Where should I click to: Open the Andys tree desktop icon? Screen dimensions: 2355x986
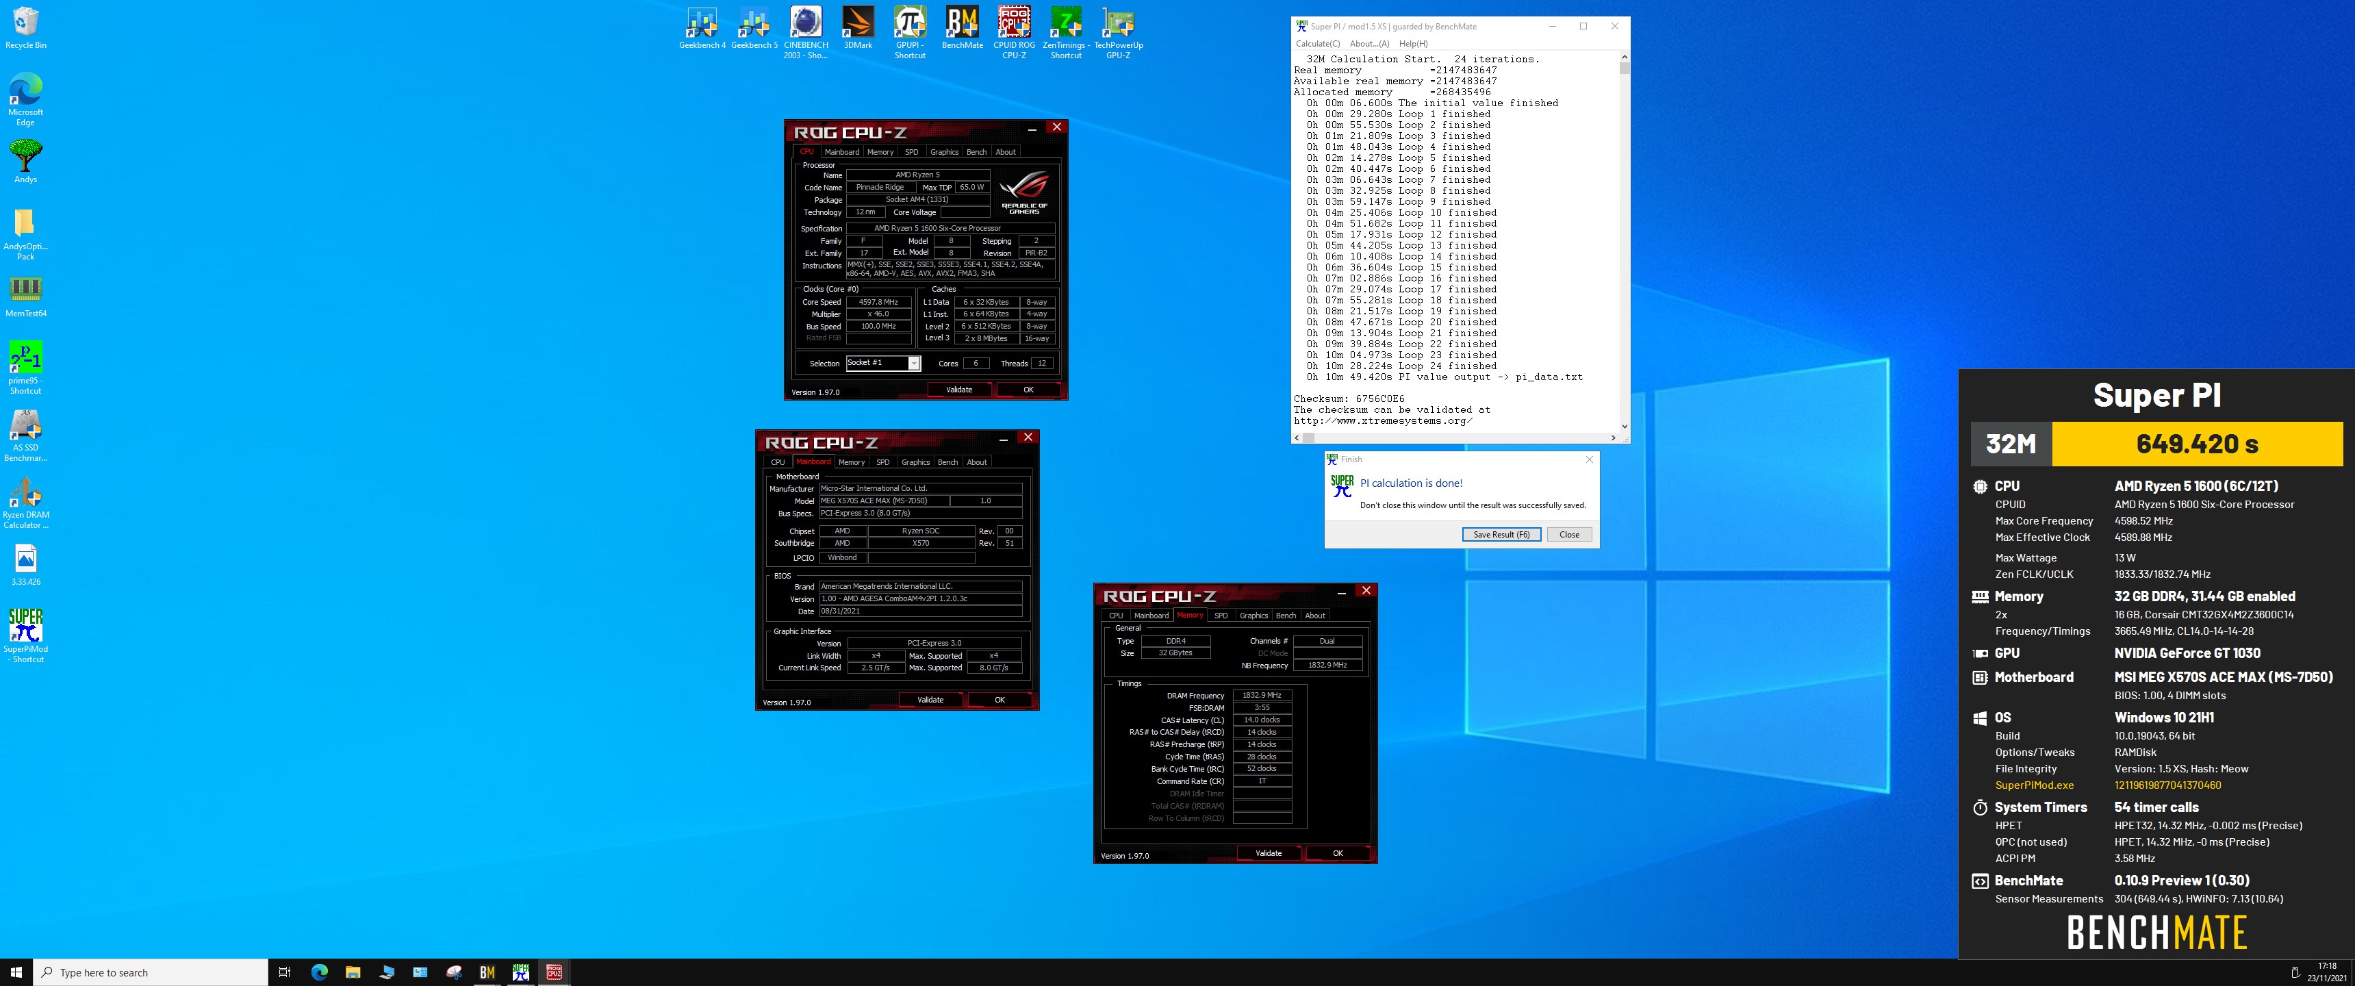pos(25,162)
